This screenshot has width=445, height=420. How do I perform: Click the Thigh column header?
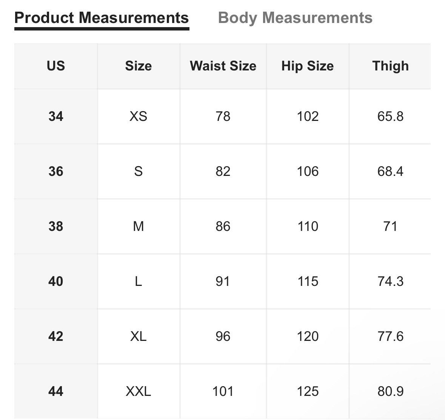tap(390, 66)
